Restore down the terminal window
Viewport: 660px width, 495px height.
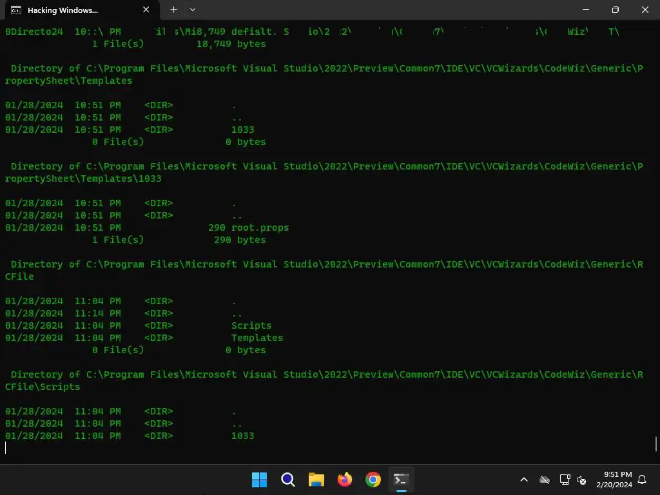pyautogui.click(x=615, y=10)
